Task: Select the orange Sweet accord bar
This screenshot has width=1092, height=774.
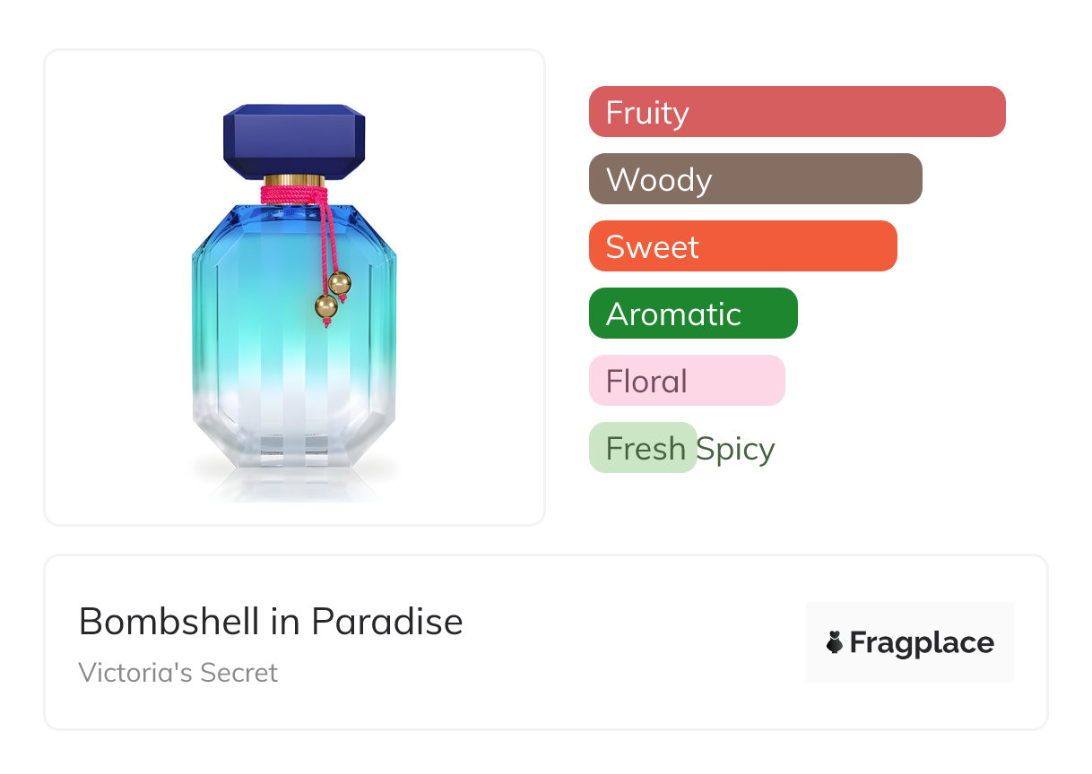Action: tap(742, 246)
